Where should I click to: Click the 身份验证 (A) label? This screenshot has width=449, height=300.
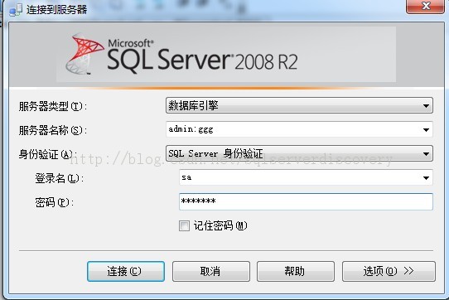tap(47, 155)
